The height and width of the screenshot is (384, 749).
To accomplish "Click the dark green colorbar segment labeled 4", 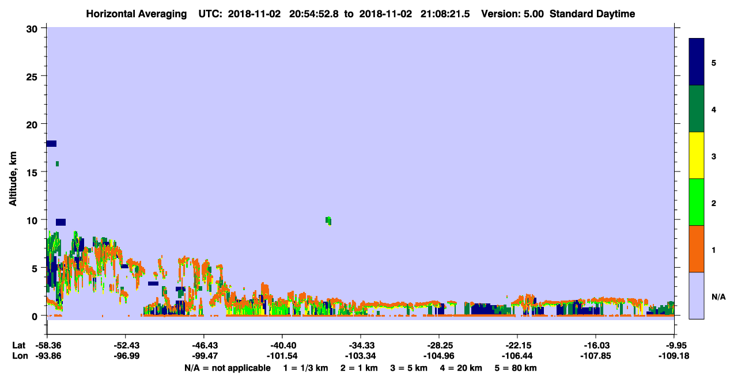I will 696,109.
